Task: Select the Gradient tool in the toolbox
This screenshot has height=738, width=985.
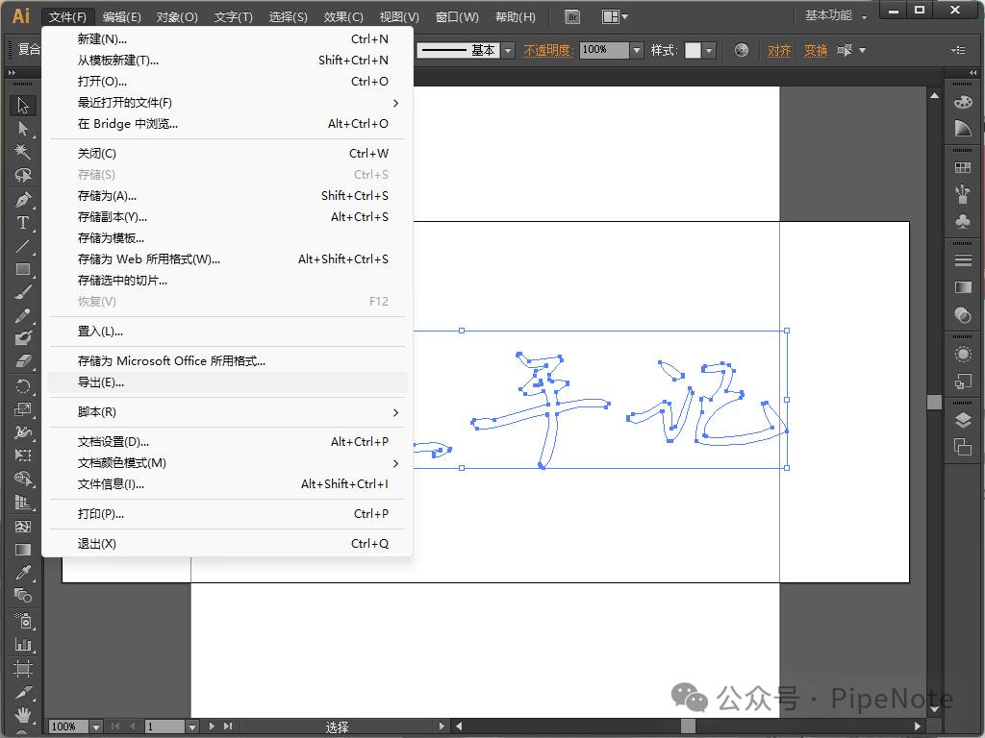Action: (x=23, y=550)
